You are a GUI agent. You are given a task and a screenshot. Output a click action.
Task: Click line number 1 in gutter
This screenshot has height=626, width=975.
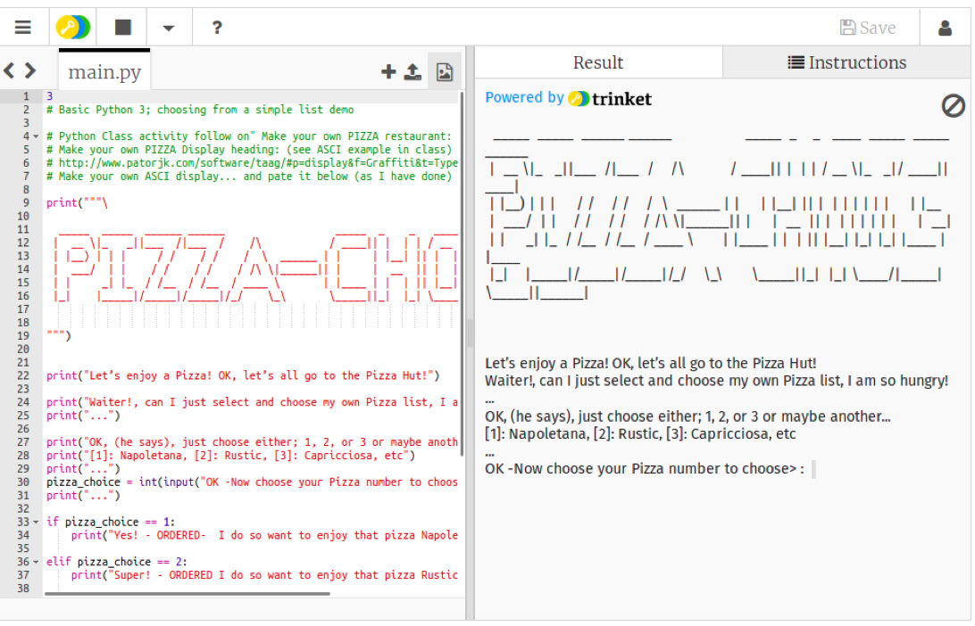pos(26,96)
